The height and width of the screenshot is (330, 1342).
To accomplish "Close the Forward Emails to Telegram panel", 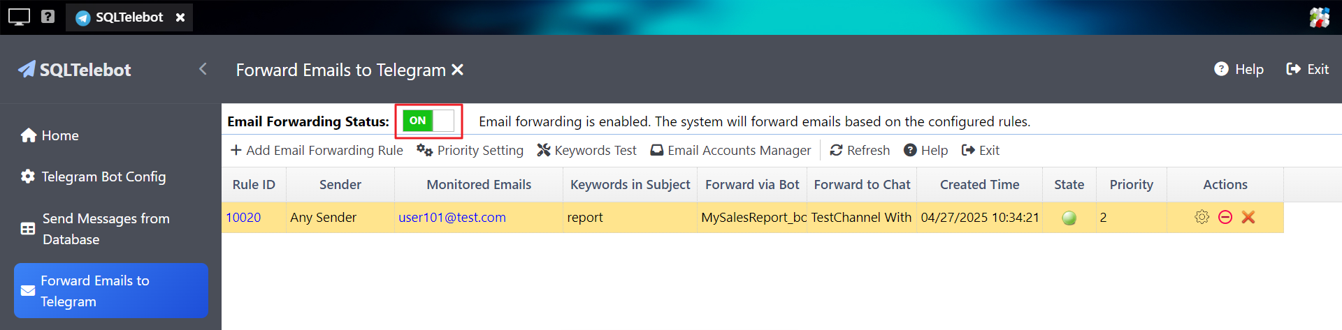I will coord(458,70).
